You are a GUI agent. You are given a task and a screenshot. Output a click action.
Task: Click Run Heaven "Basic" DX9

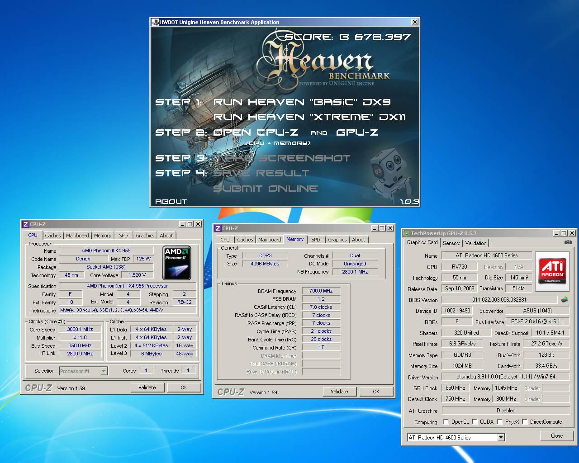click(x=302, y=102)
